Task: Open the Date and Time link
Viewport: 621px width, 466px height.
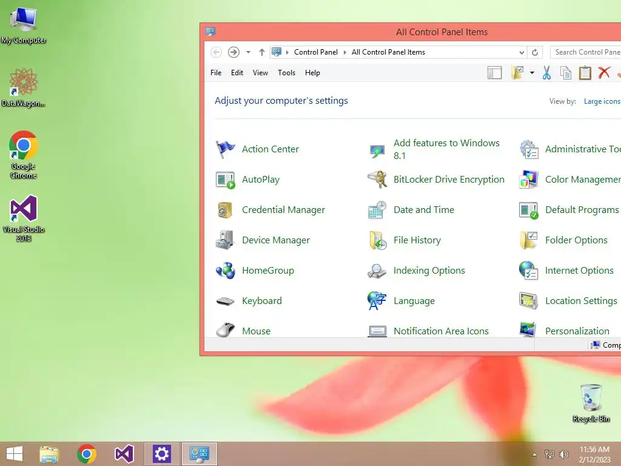Action: [424, 210]
